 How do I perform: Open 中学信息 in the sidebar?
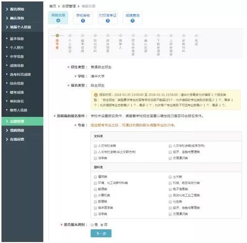click(x=17, y=56)
